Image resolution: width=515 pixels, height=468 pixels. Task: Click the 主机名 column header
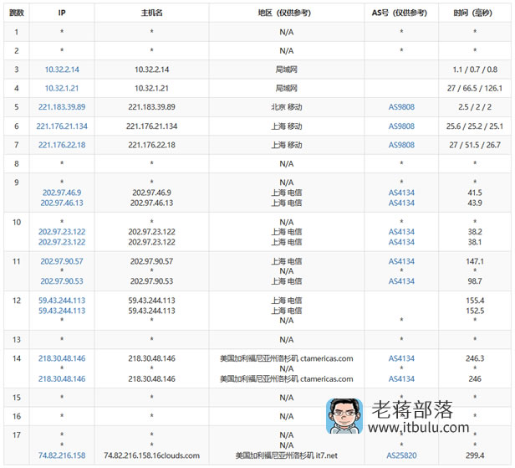click(x=152, y=13)
